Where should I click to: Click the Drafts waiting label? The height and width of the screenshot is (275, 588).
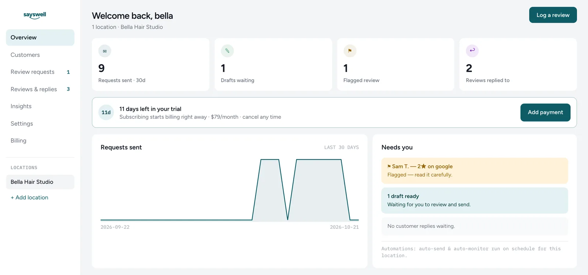[237, 80]
